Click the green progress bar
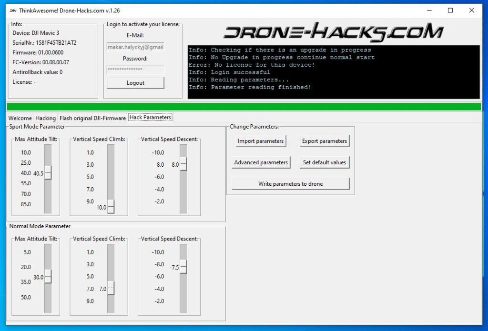This screenshot has width=488, height=331. point(244,107)
